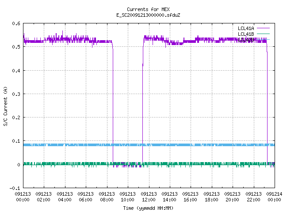Click the x-axis tick 091213 10:00
This screenshot has height=212, width=283.
127,197
